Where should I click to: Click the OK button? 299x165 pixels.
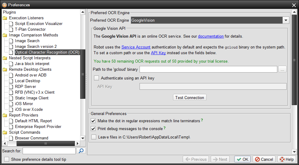coord(242,159)
